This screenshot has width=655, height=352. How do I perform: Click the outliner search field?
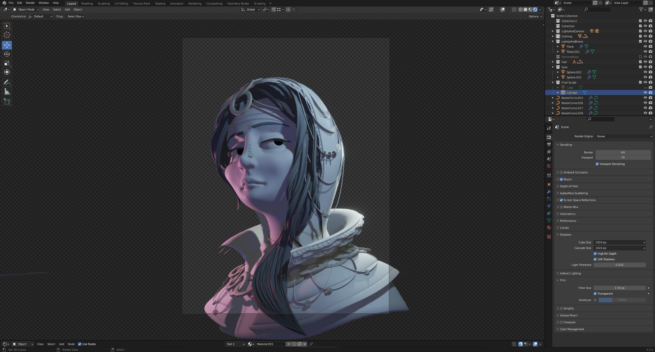[597, 10]
